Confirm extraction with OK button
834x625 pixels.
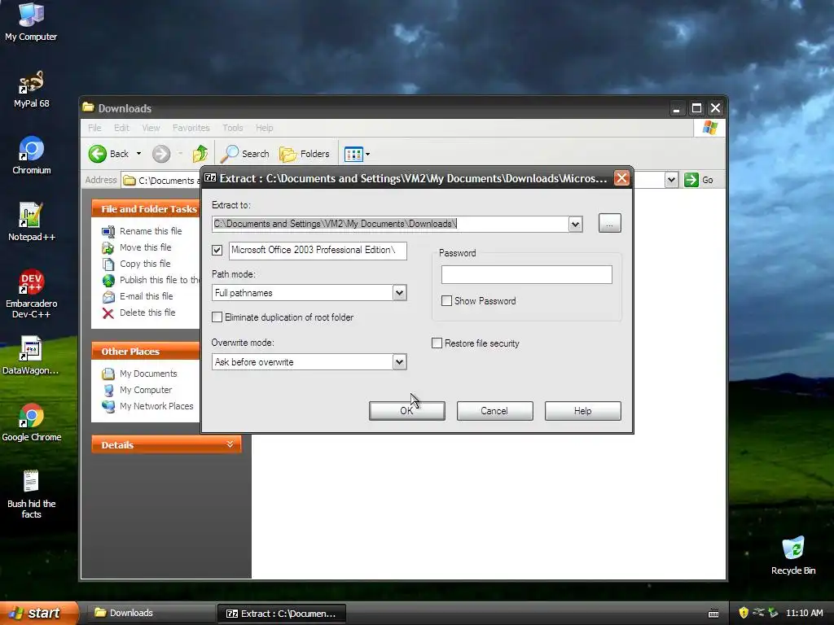pyautogui.click(x=407, y=411)
